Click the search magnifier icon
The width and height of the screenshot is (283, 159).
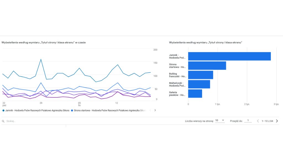pos(3,121)
